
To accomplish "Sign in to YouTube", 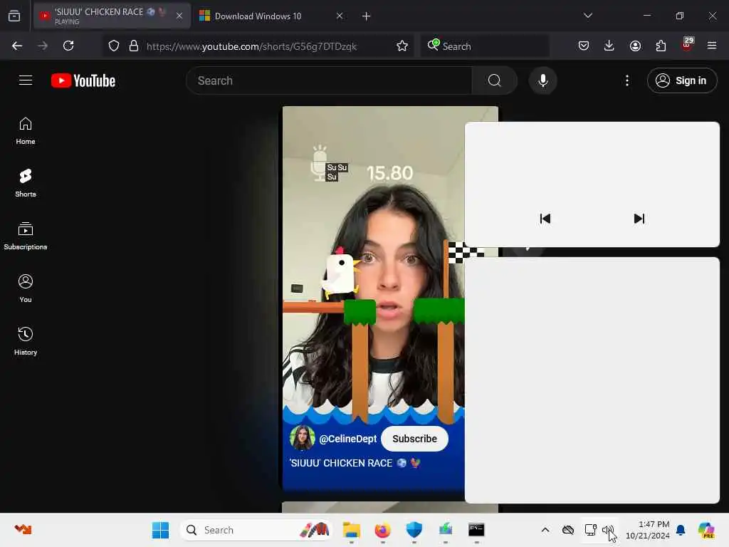I will 682,80.
